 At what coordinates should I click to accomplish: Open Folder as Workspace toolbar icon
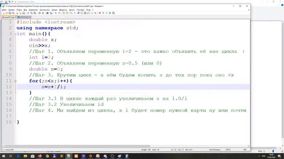pos(92,13)
